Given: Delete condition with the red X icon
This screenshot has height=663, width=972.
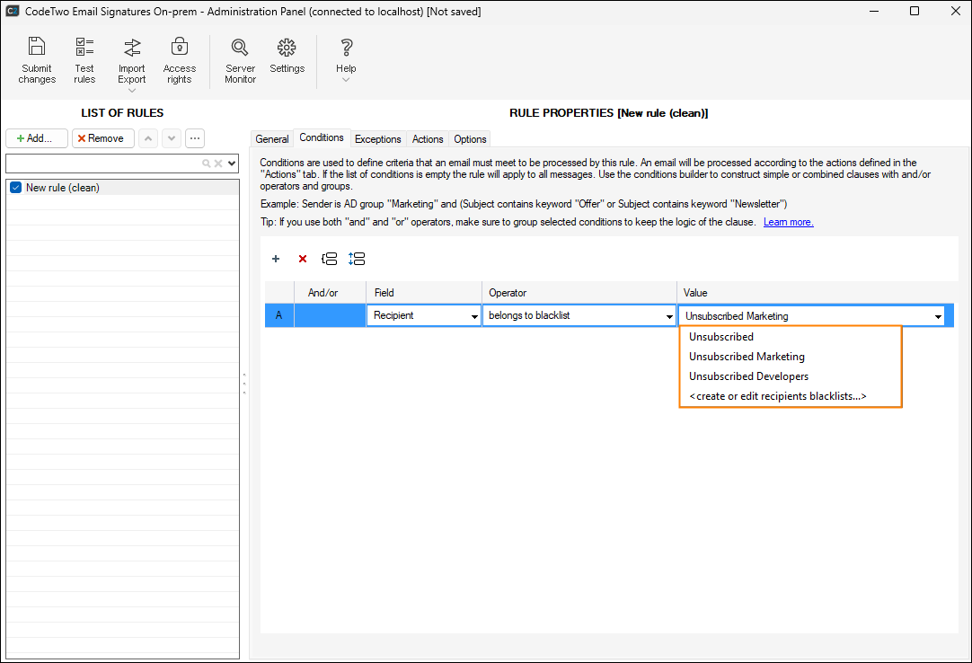Looking at the screenshot, I should point(303,259).
